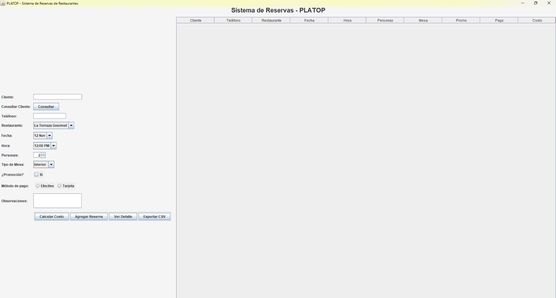Open Ver Detalle button
This screenshot has height=298, width=556.
(123, 217)
